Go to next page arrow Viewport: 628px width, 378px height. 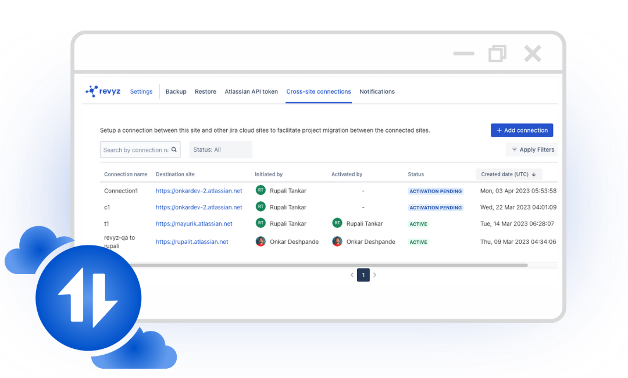[374, 275]
